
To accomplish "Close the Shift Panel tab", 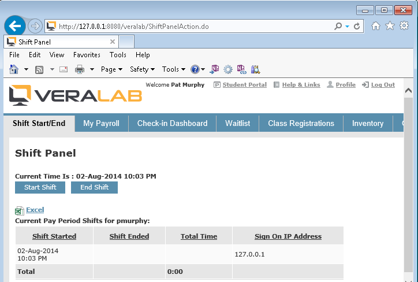I will point(113,42).
